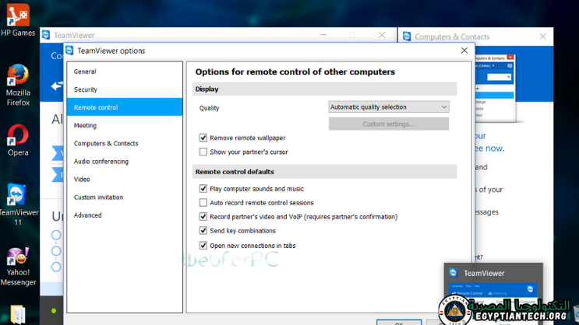Open the Advanced options category
Screen dimensions: 579x325
click(x=125, y=215)
